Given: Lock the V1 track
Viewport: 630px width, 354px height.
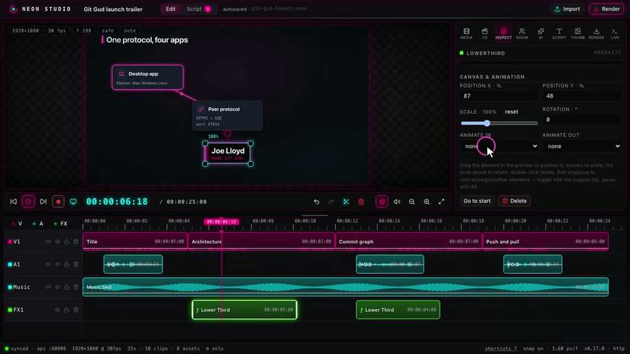Looking at the screenshot, I should pyautogui.click(x=67, y=241).
